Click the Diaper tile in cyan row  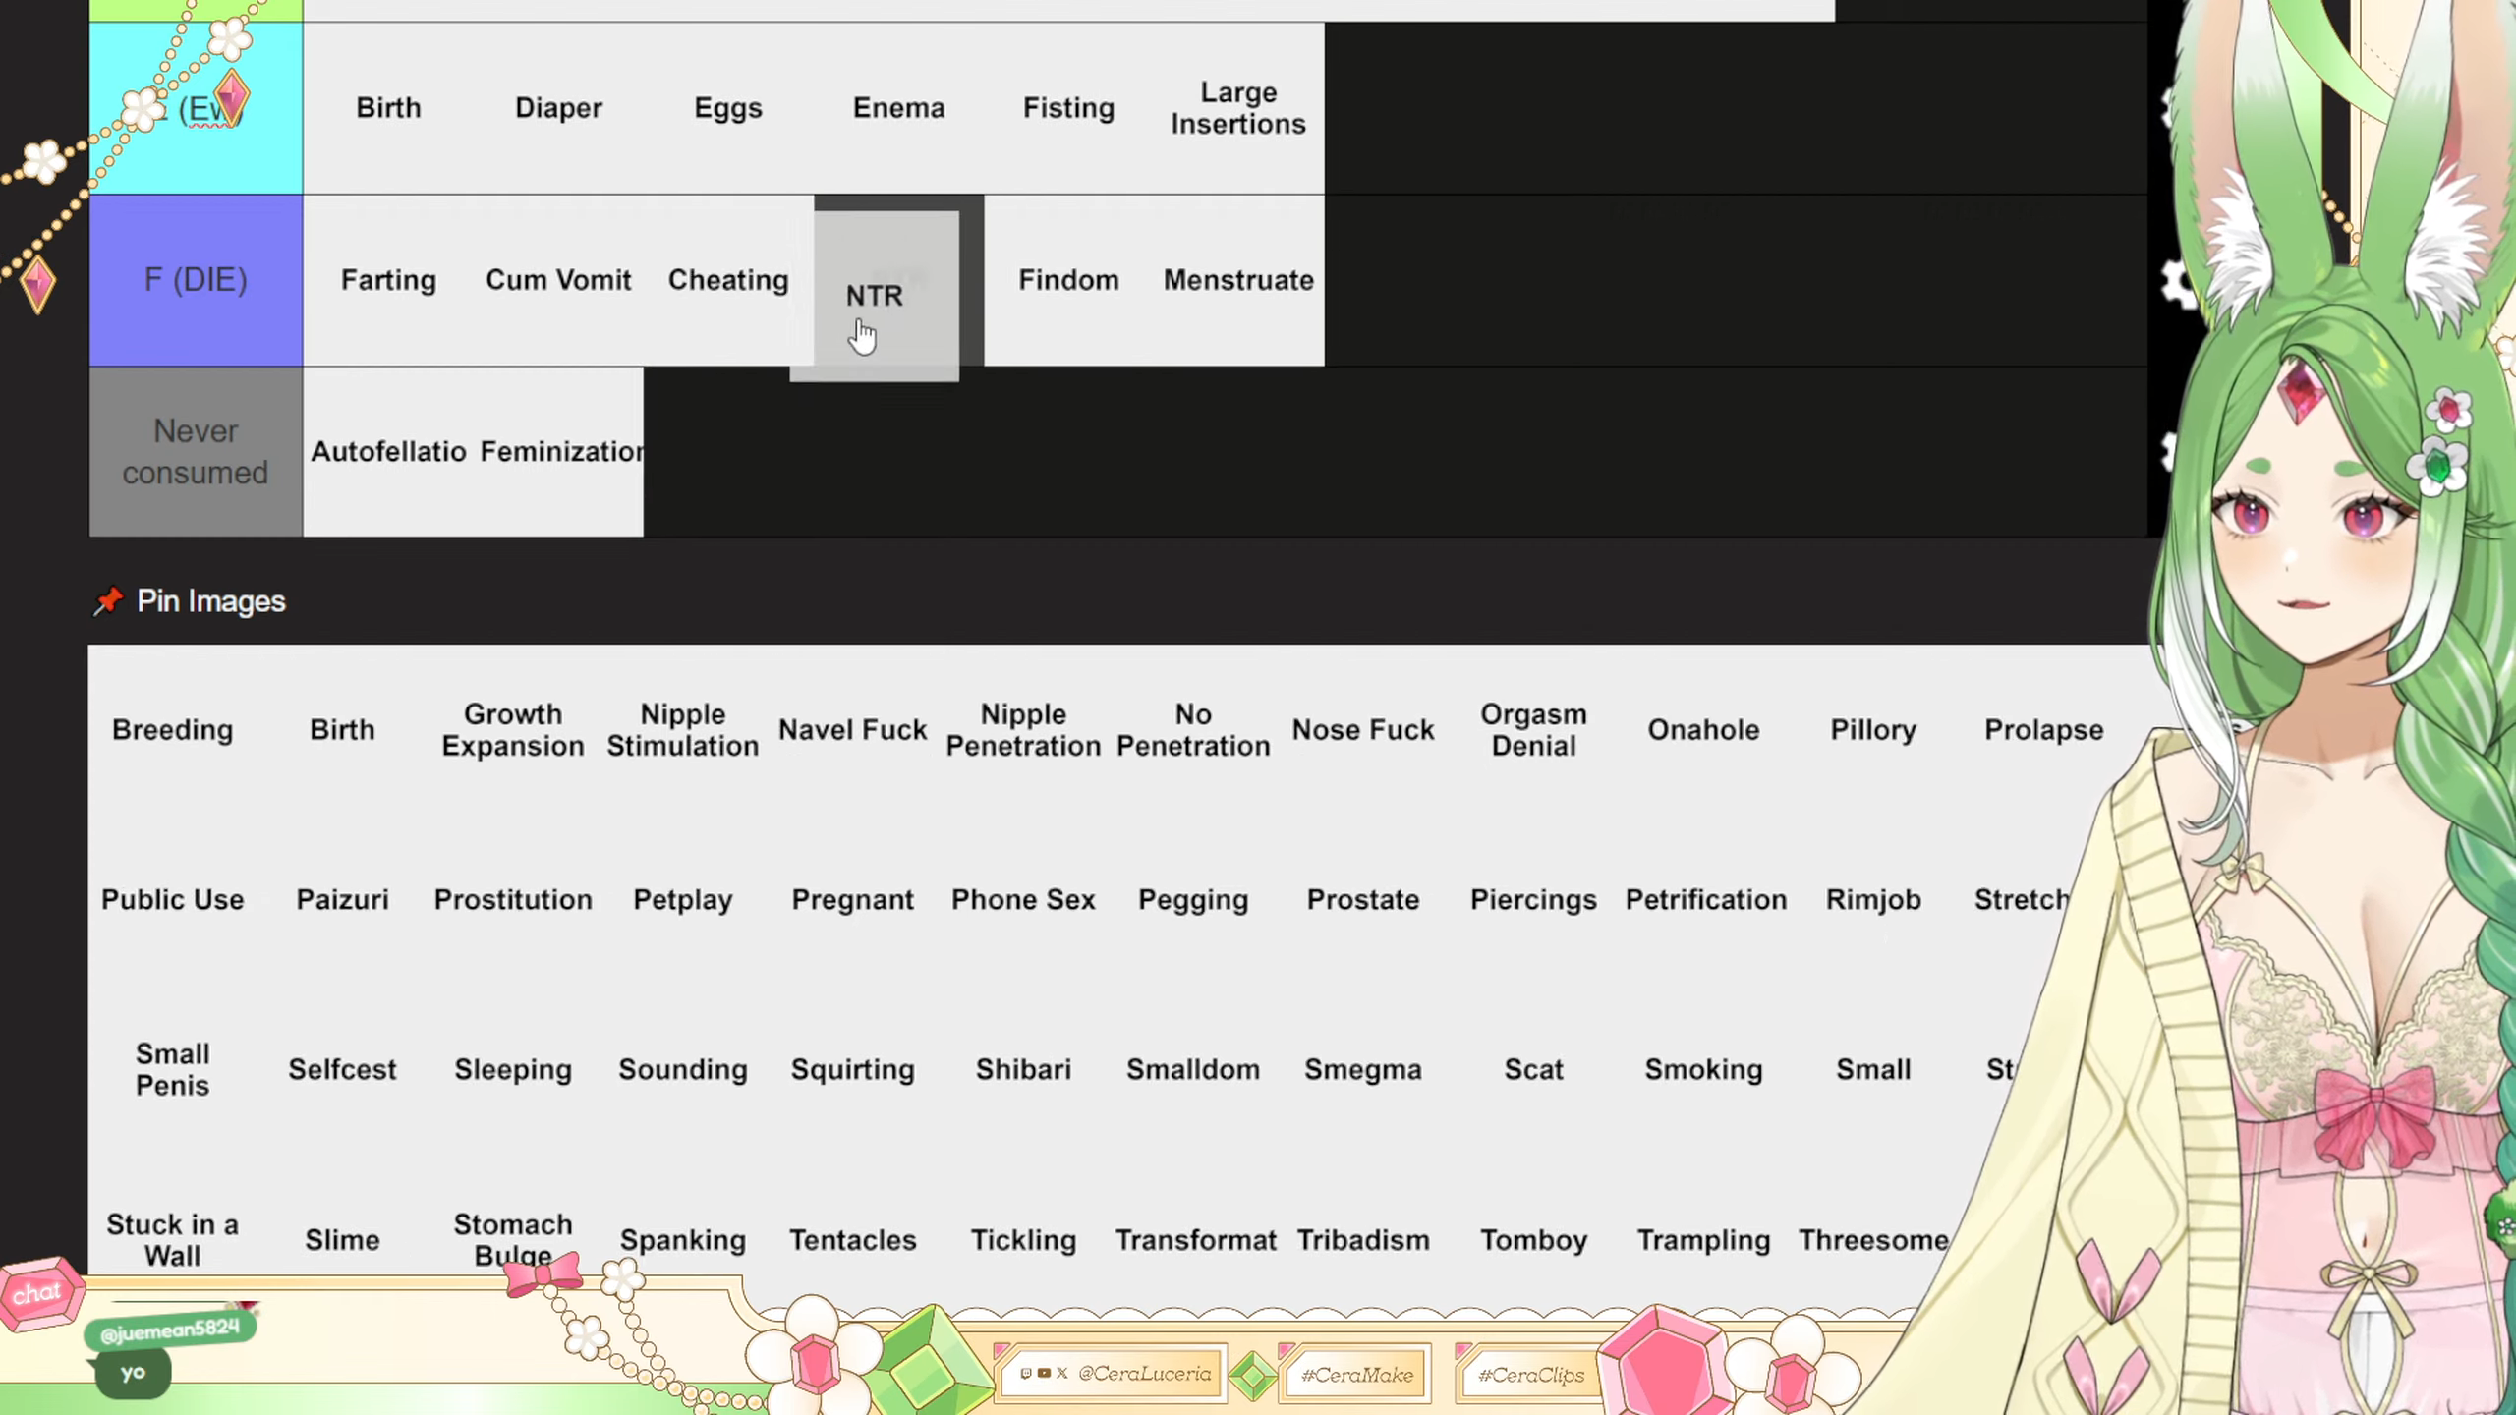pos(558,108)
